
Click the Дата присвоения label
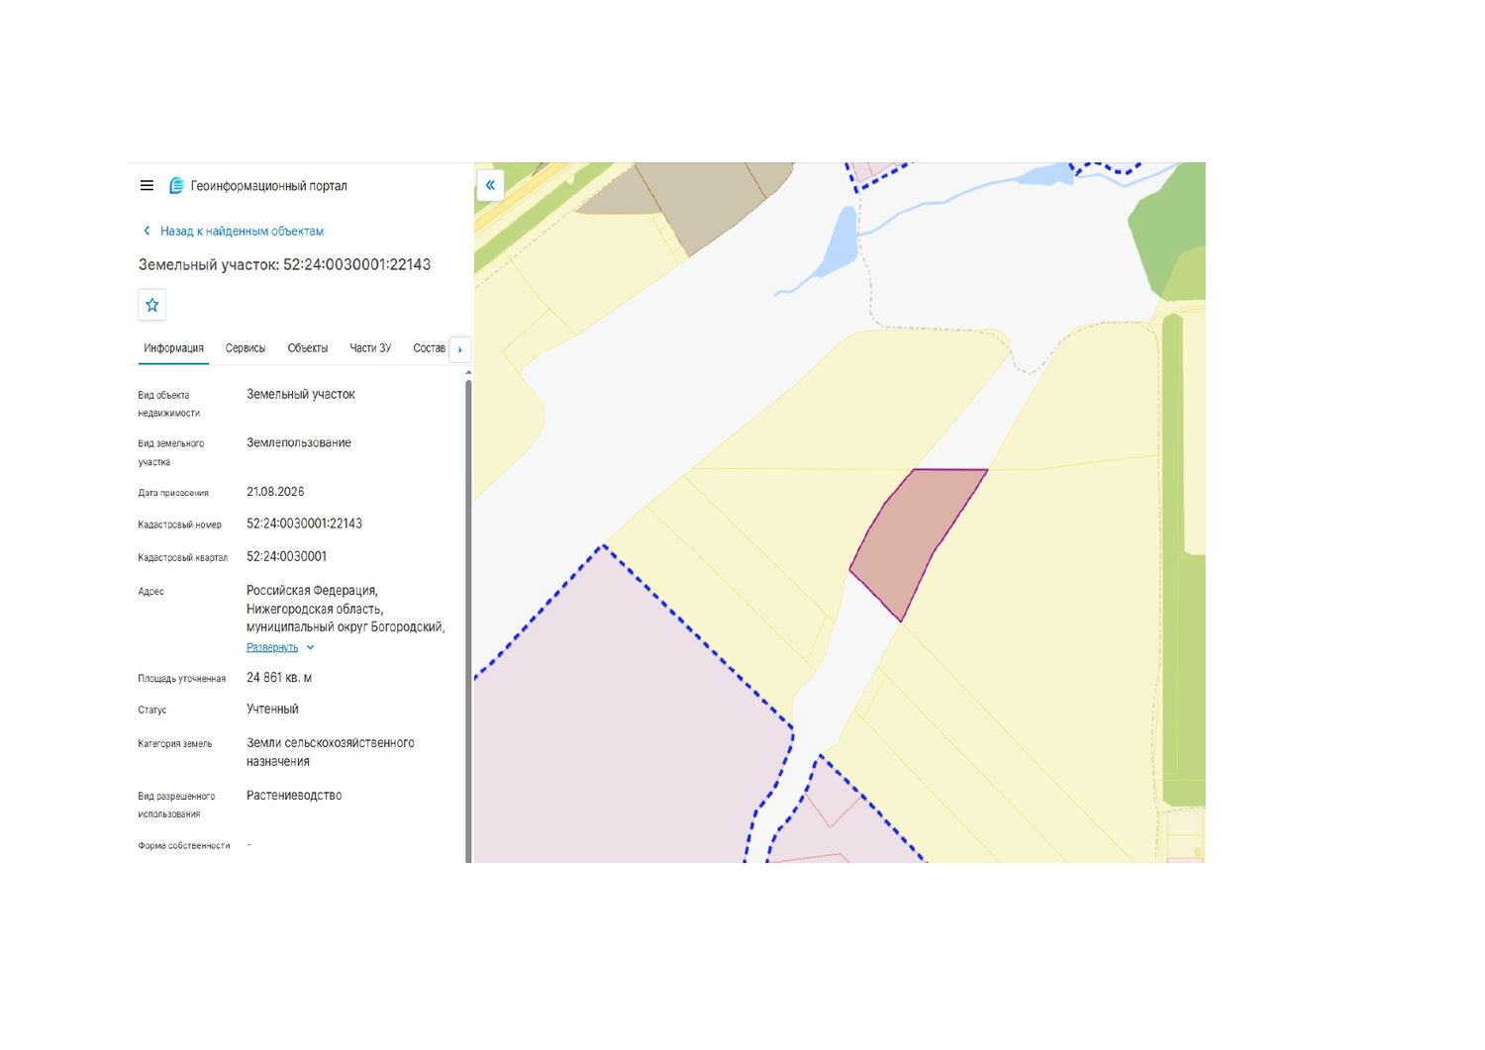173,493
